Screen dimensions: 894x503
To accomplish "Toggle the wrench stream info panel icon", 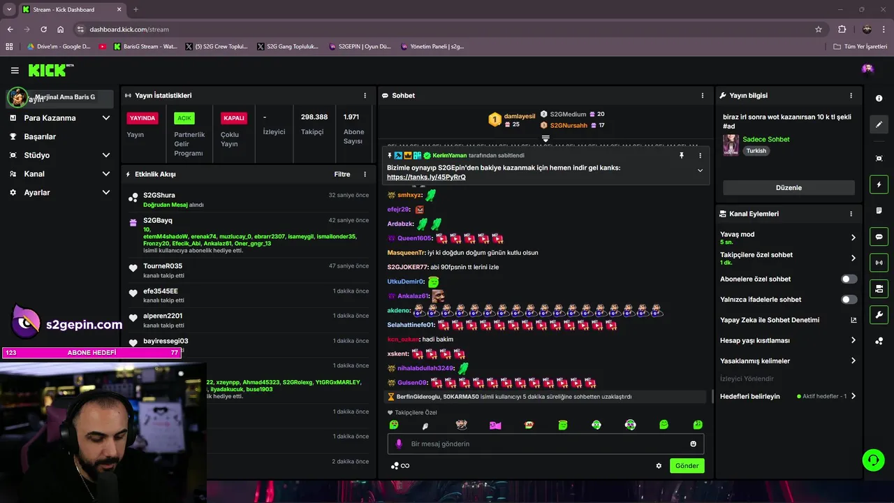I will (x=879, y=314).
